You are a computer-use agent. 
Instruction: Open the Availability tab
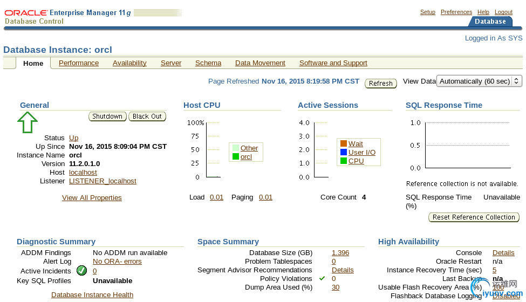tap(129, 63)
